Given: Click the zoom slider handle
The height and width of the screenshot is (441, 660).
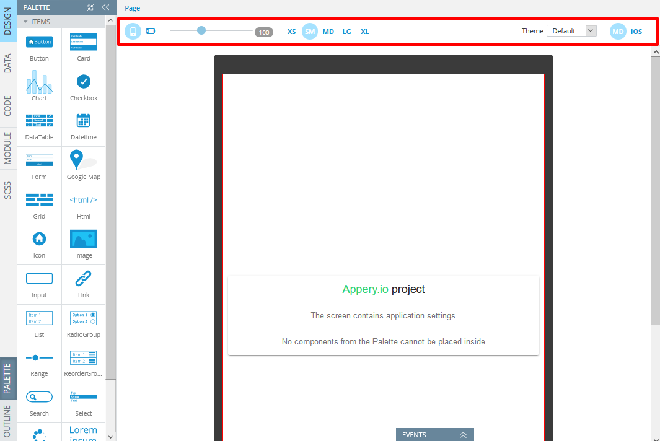Looking at the screenshot, I should point(201,30).
